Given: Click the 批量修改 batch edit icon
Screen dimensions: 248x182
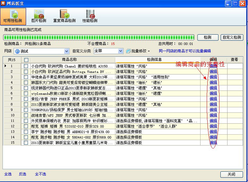Looking at the screenshot, I should [128, 51].
